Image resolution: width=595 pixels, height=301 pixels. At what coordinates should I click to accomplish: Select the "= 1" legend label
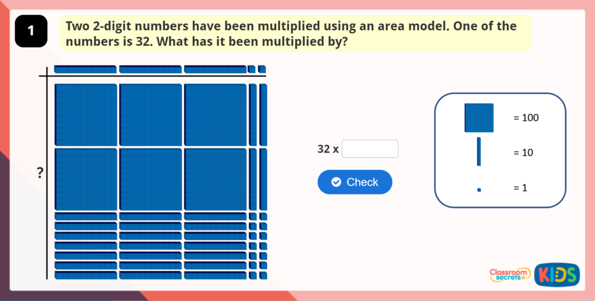[521, 188]
